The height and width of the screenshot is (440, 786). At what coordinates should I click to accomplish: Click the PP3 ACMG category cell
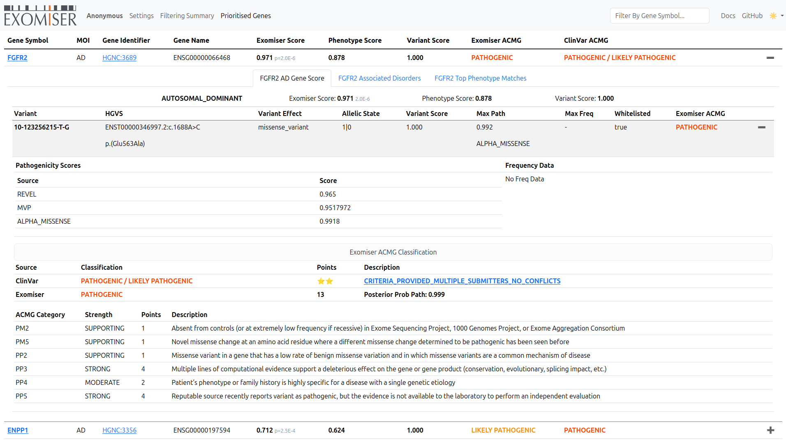(x=21, y=369)
